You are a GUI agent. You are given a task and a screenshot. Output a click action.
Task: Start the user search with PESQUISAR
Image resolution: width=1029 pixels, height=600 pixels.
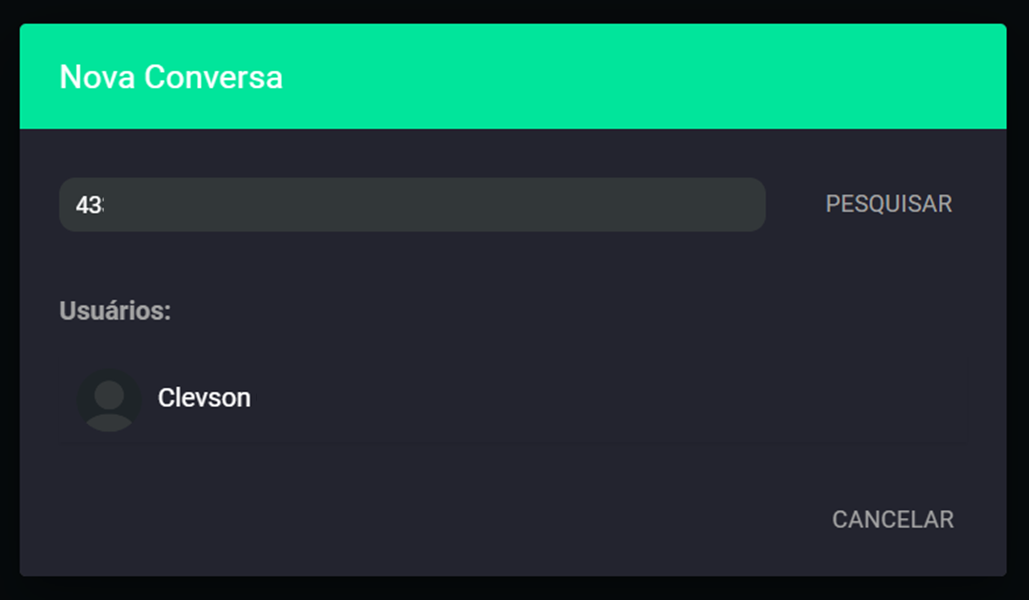pyautogui.click(x=888, y=204)
